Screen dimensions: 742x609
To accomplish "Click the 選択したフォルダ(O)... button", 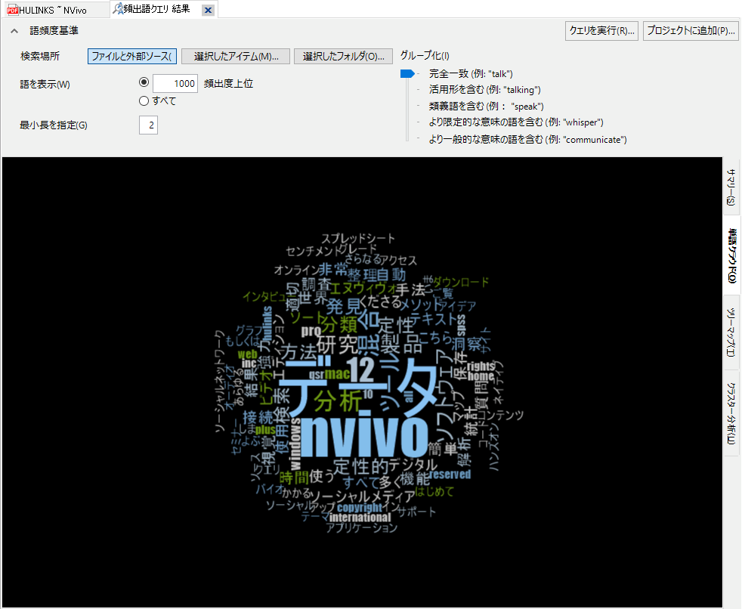I will (344, 57).
